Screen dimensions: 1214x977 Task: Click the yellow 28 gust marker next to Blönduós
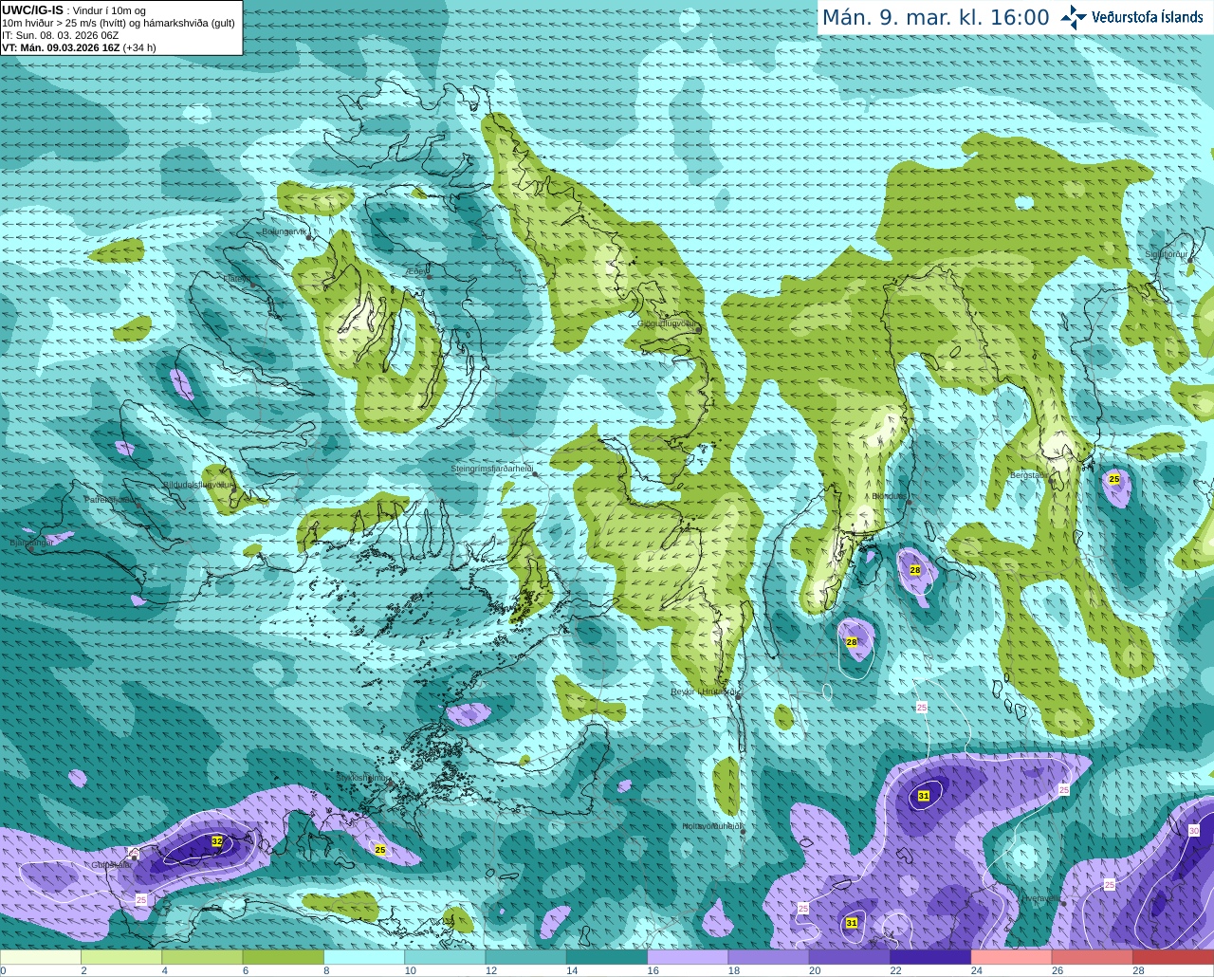click(915, 570)
